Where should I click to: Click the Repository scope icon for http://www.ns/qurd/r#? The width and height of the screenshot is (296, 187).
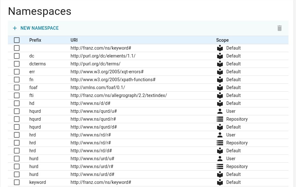(220, 119)
